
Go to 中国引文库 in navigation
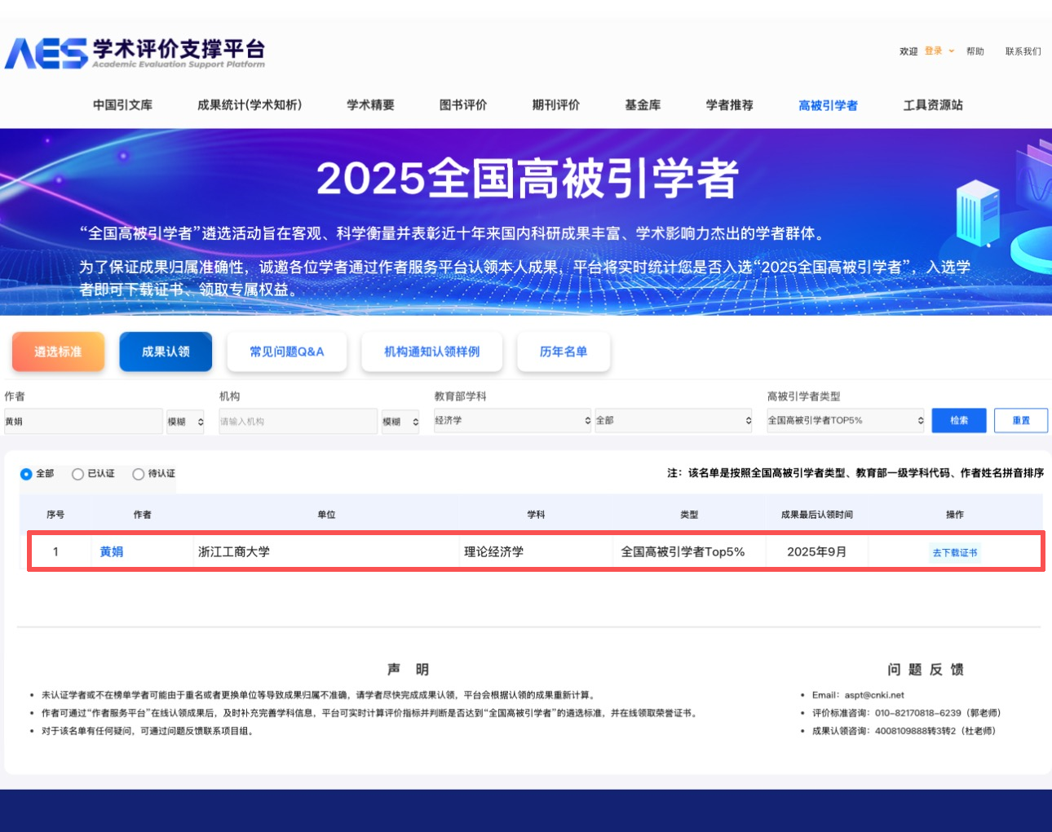(x=122, y=105)
